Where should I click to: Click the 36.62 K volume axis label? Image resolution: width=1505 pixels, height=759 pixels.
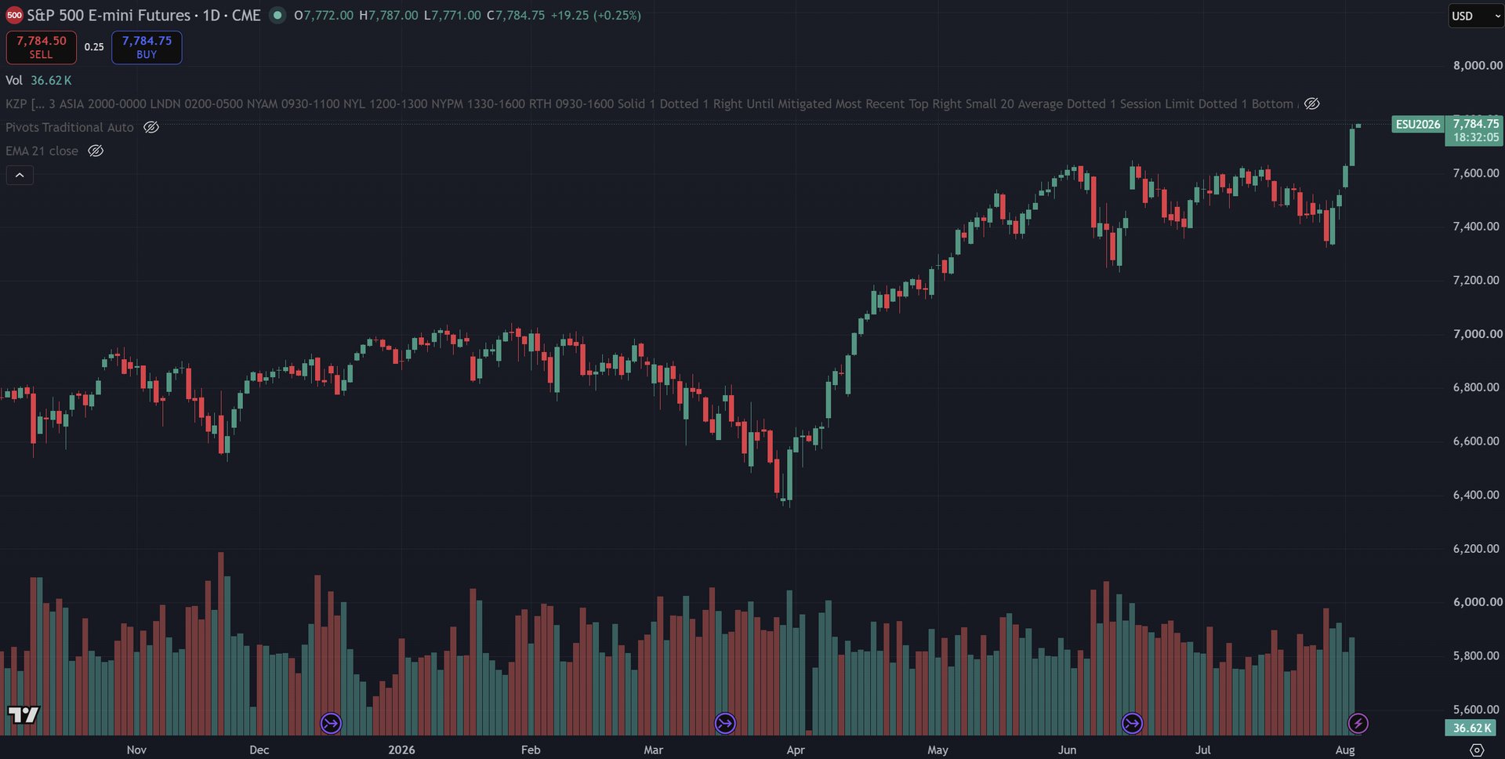[x=1473, y=728]
